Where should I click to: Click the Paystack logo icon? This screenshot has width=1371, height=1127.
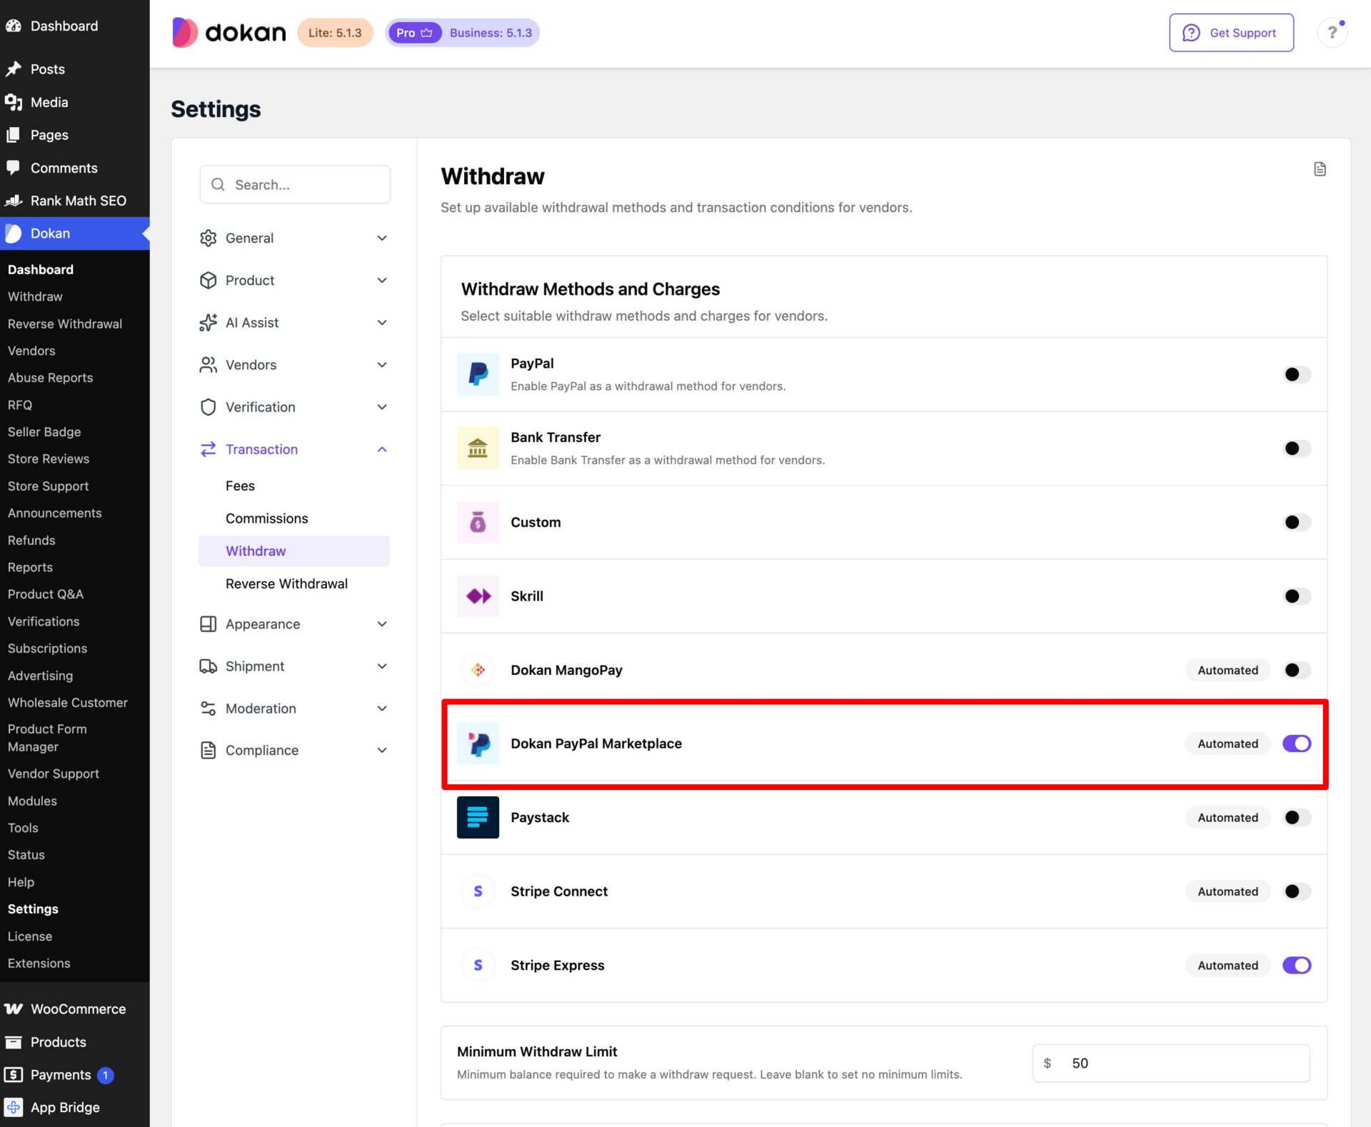(478, 818)
